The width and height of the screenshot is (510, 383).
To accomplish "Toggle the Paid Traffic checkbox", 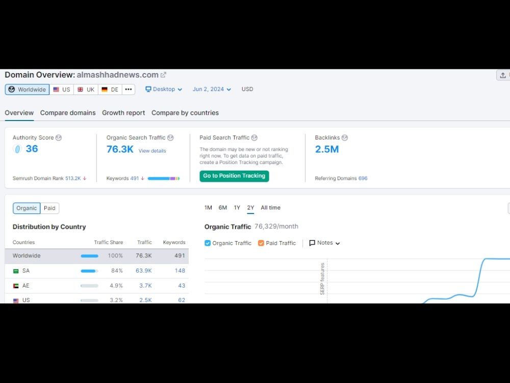I will pos(261,243).
